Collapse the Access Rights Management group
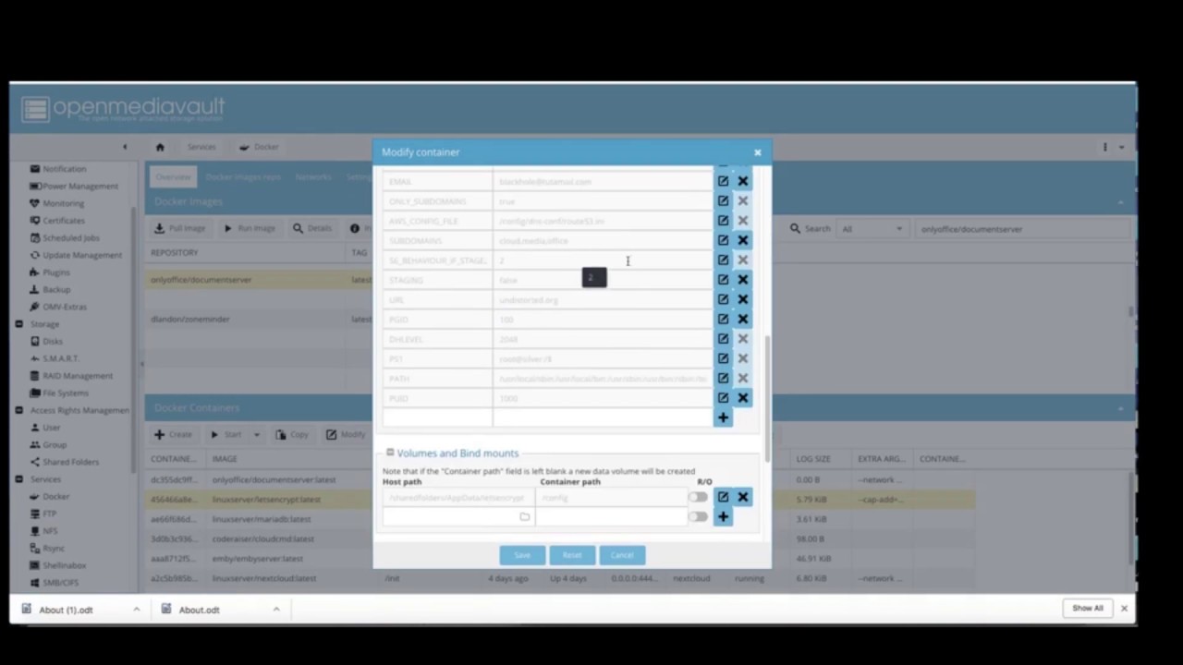1183x665 pixels. click(x=18, y=410)
